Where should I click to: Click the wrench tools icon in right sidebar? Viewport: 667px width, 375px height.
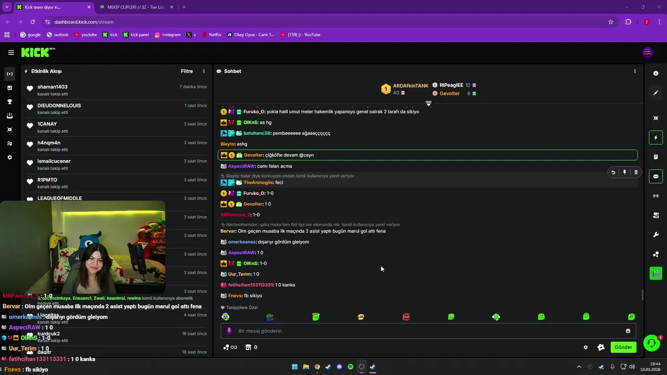click(656, 235)
